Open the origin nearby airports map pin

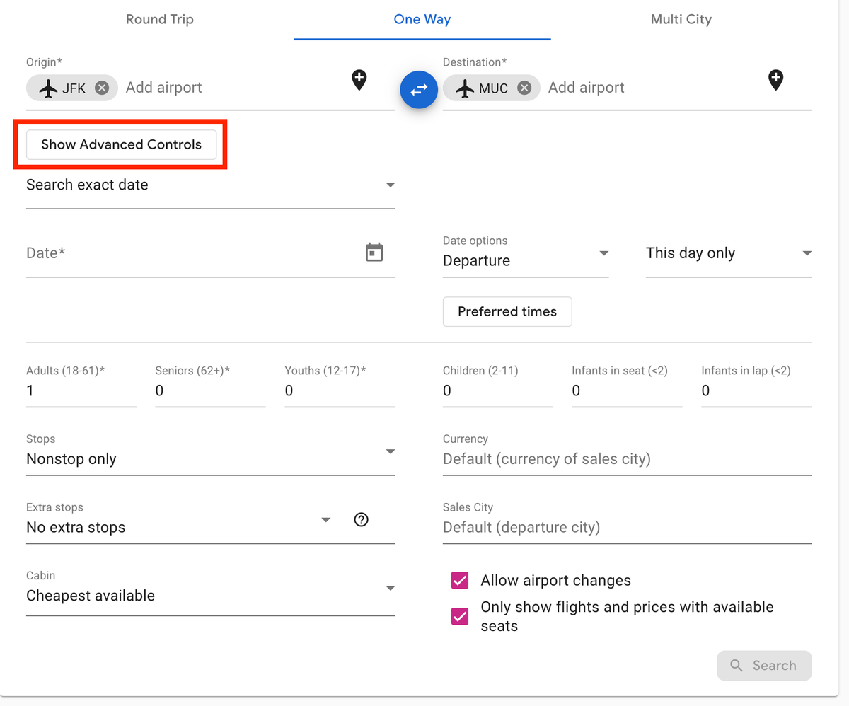(359, 80)
